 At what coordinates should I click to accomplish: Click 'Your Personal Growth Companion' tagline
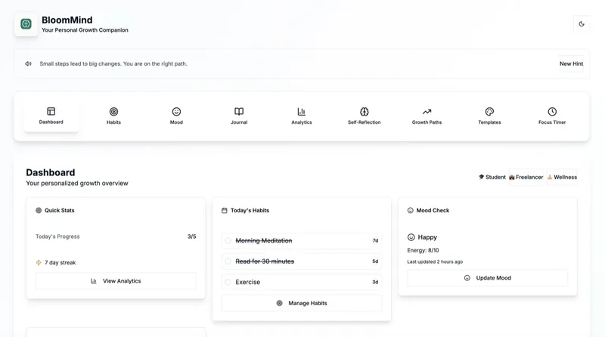tap(85, 30)
